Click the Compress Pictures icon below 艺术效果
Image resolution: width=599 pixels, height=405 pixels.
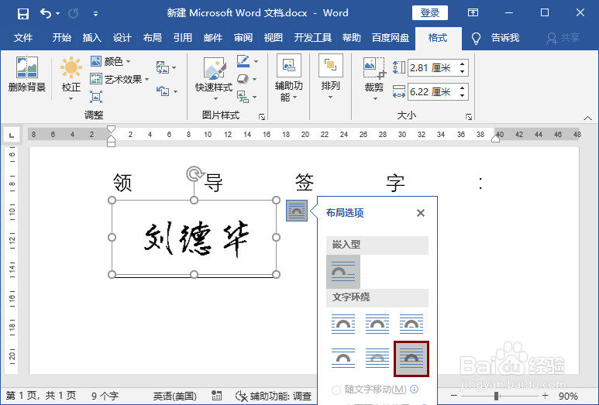96,97
